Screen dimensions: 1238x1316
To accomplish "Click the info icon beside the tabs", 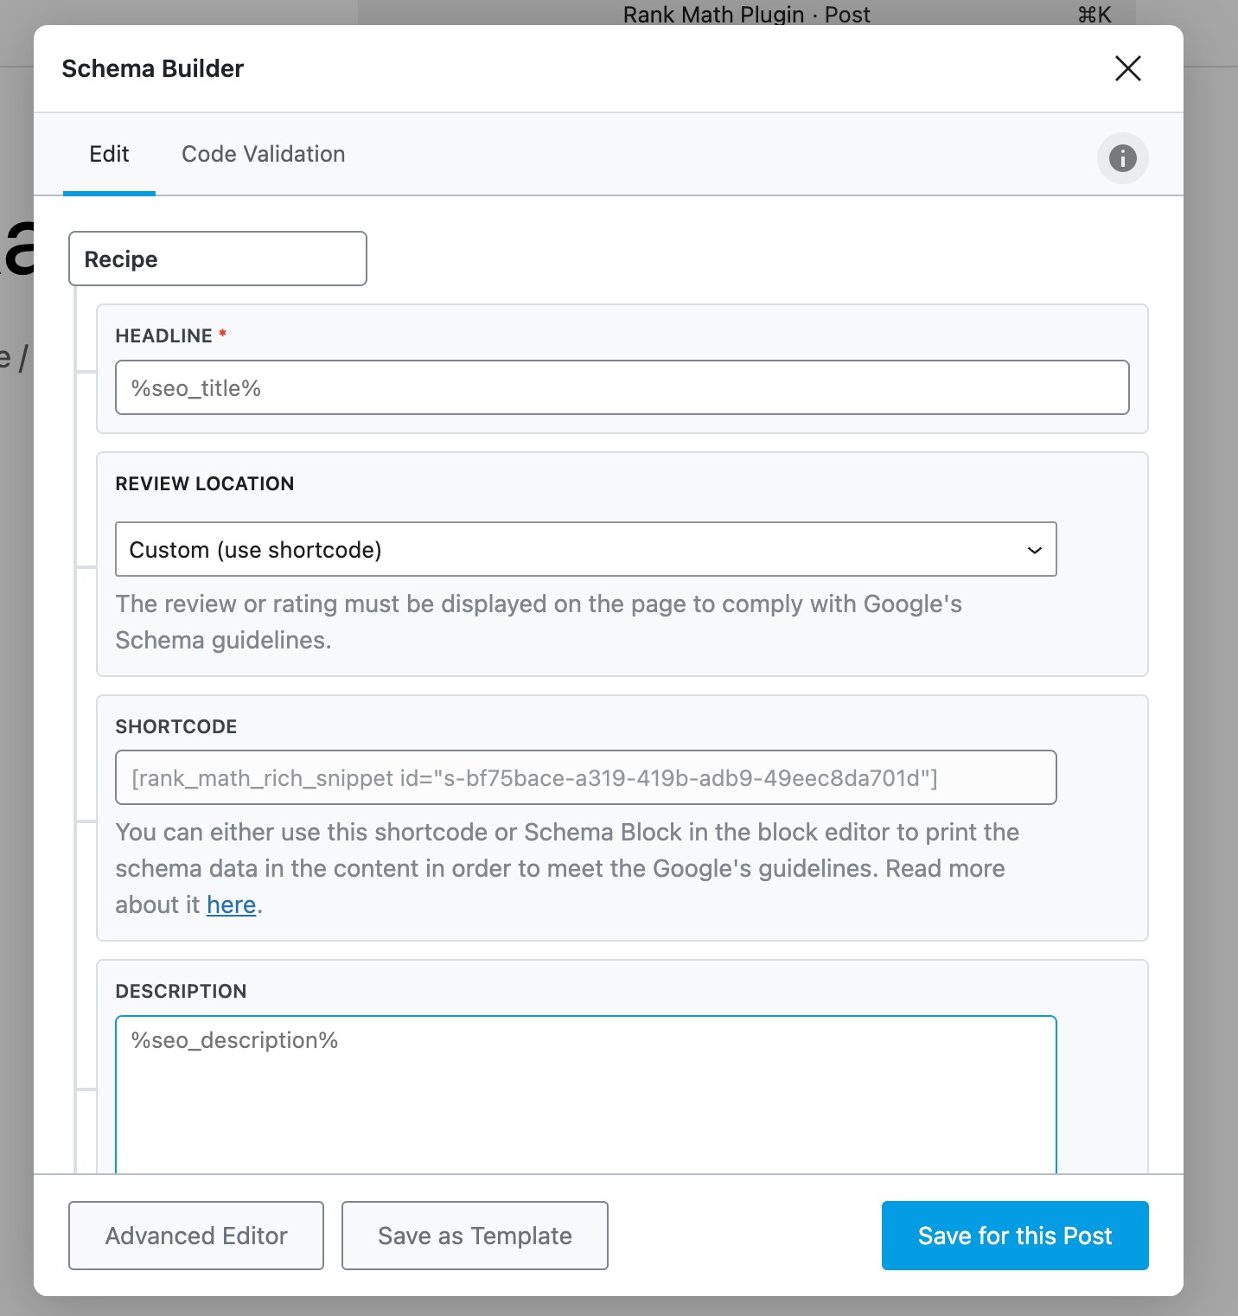I will coord(1122,158).
